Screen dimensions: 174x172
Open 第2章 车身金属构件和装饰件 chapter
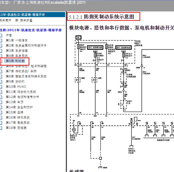pyautogui.click(x=26, y=45)
